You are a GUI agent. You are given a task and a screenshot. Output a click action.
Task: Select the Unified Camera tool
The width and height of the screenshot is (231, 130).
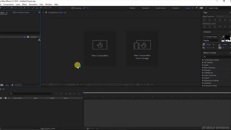(x=12, y=8)
